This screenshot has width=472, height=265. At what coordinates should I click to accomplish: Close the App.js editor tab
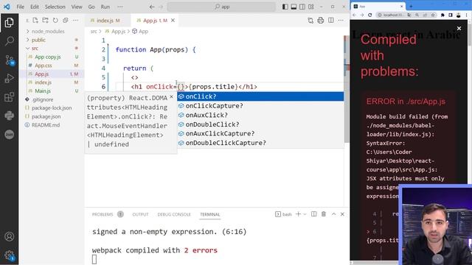point(173,21)
